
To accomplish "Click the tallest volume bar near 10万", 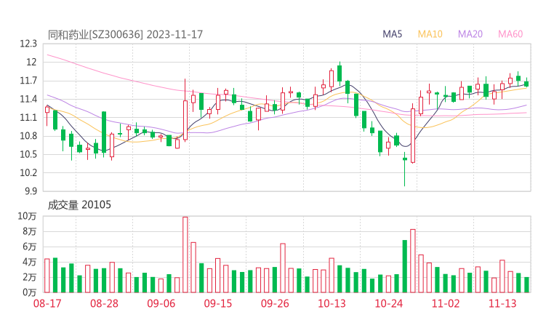I will click(185, 255).
